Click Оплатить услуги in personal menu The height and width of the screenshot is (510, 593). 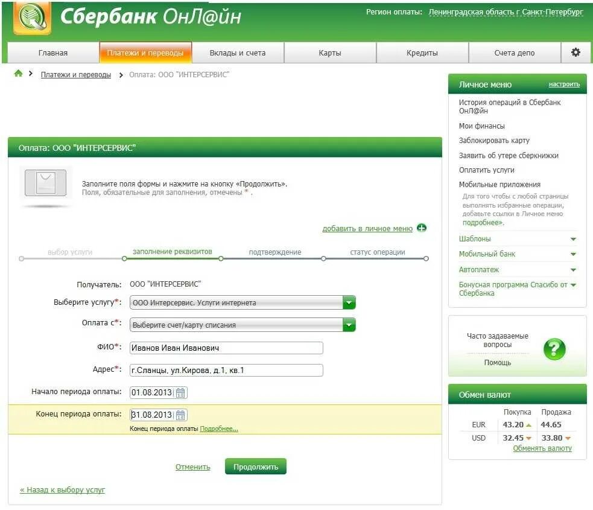tap(486, 170)
